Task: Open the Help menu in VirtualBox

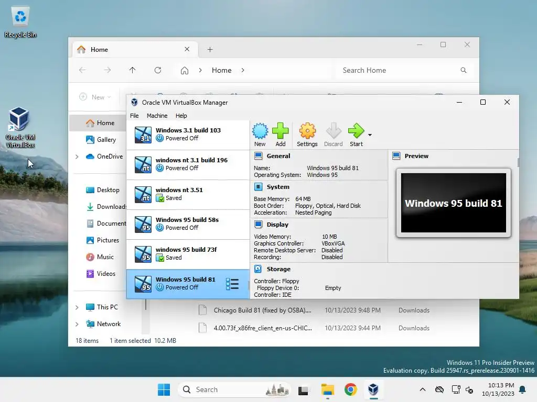Action: click(x=181, y=116)
